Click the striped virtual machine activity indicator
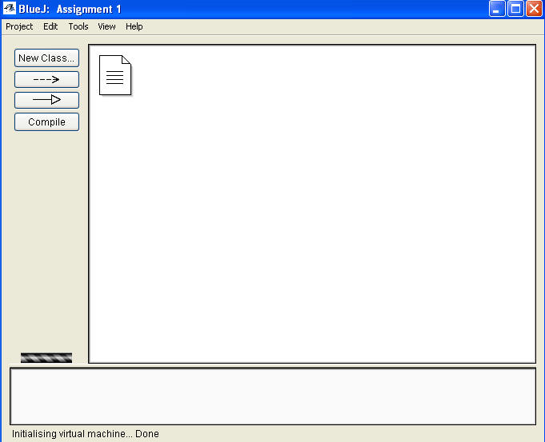545x442 pixels. click(46, 357)
